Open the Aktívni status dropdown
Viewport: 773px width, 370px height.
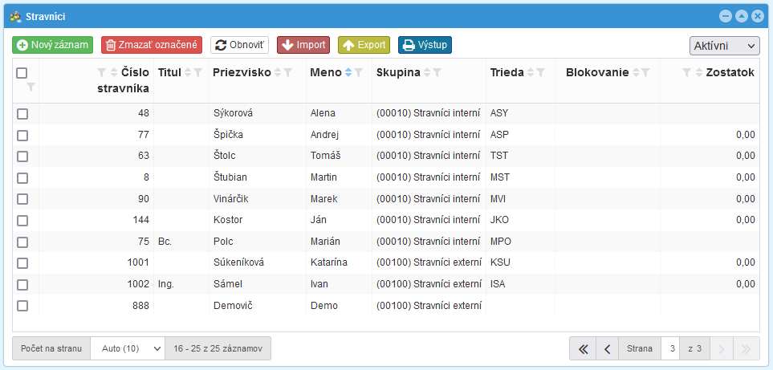coord(724,46)
